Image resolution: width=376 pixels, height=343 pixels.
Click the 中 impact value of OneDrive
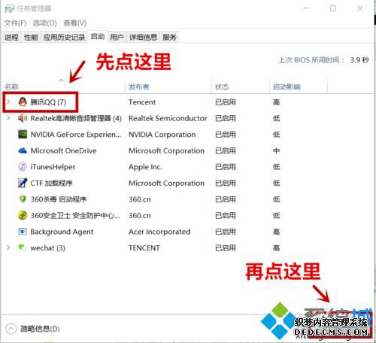click(x=276, y=150)
